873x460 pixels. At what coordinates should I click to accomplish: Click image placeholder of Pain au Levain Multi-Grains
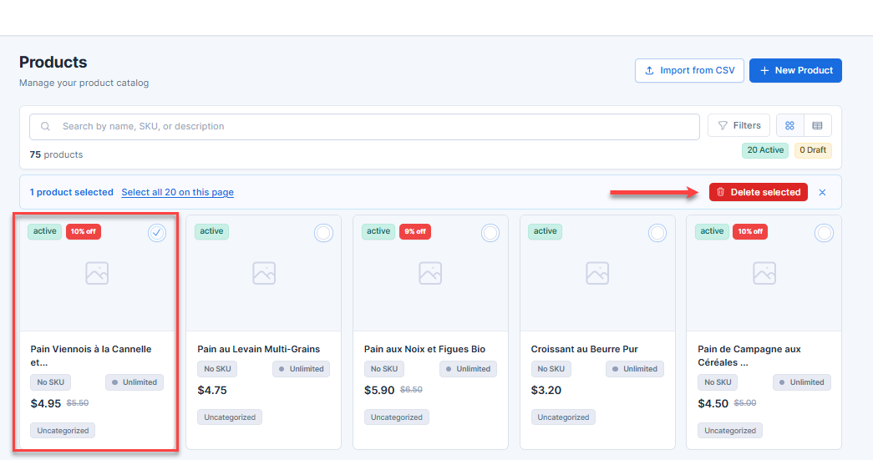264,273
